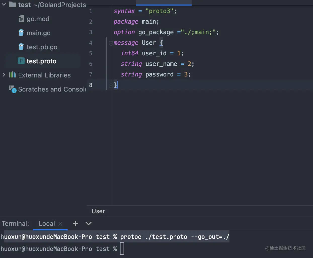
Task: Click the Scratches and Consoles icon
Action: tap(13, 89)
